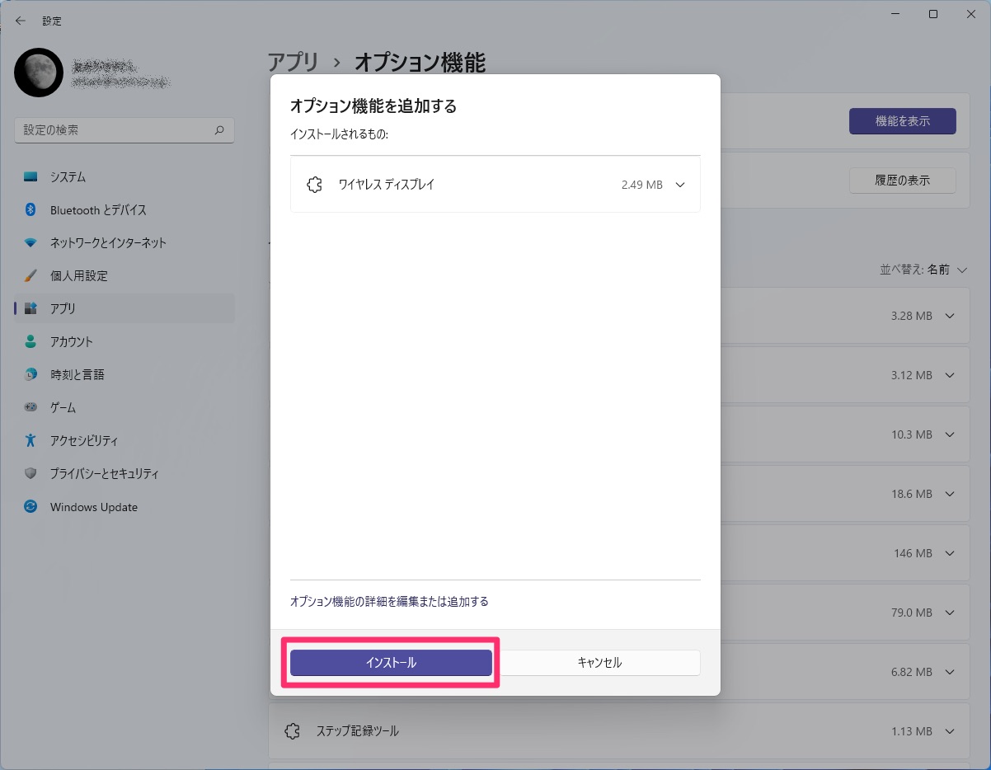Click the puzzle icon beside ワイヤレス ディスプレイ
This screenshot has height=770, width=991.
(x=314, y=185)
